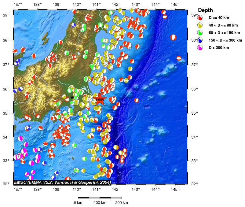Select the "D > 300 km" legend label
Viewport: 245px width, 207px height.
point(219,47)
